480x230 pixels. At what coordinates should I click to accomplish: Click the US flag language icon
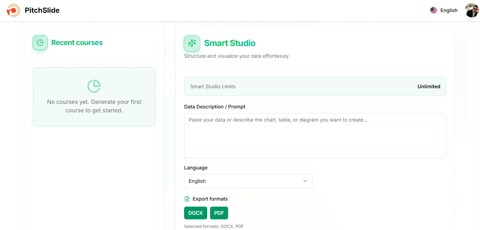[434, 10]
